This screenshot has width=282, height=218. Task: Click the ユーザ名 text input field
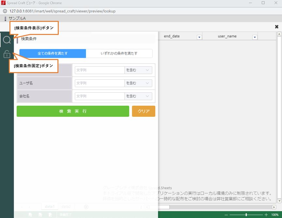click(x=100, y=83)
